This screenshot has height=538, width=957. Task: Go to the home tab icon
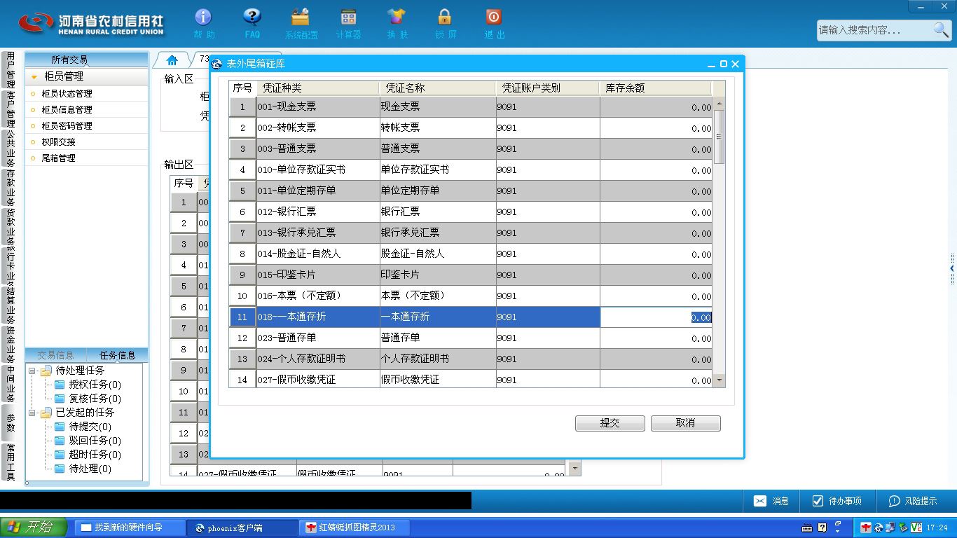(x=172, y=60)
